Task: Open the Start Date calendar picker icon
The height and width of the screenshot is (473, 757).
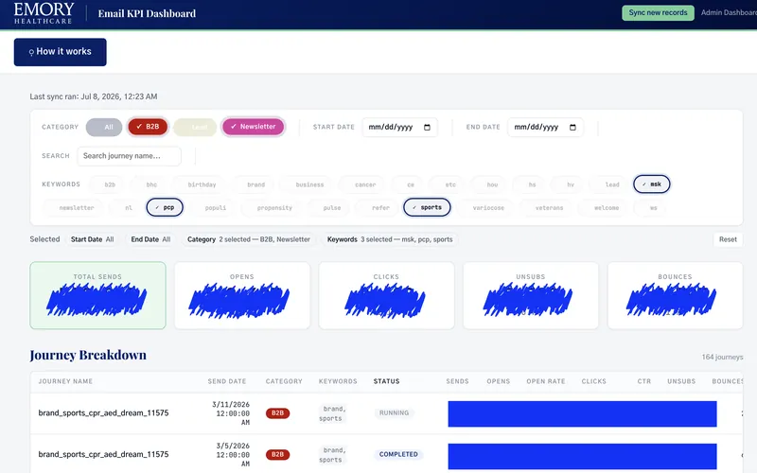Action: [427, 128]
